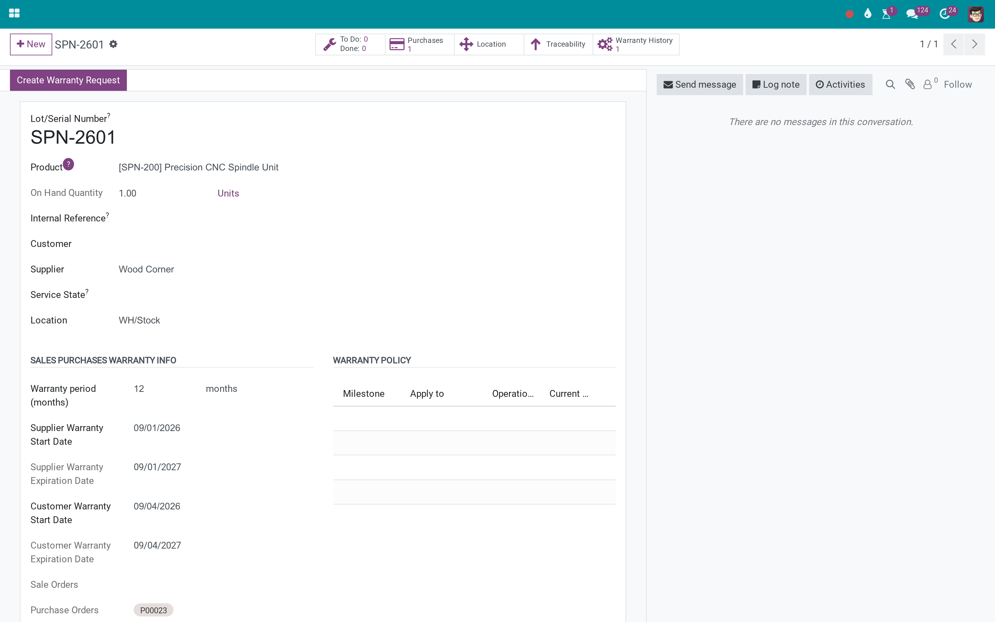Edit the Warranty period value 12
The height and width of the screenshot is (622, 995).
139,389
